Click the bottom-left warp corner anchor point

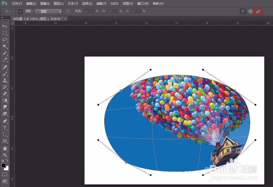(x=126, y=162)
